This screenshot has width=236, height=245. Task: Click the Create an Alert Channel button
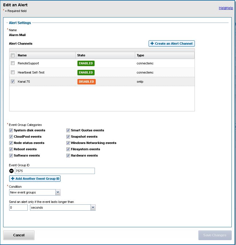(x=172, y=44)
